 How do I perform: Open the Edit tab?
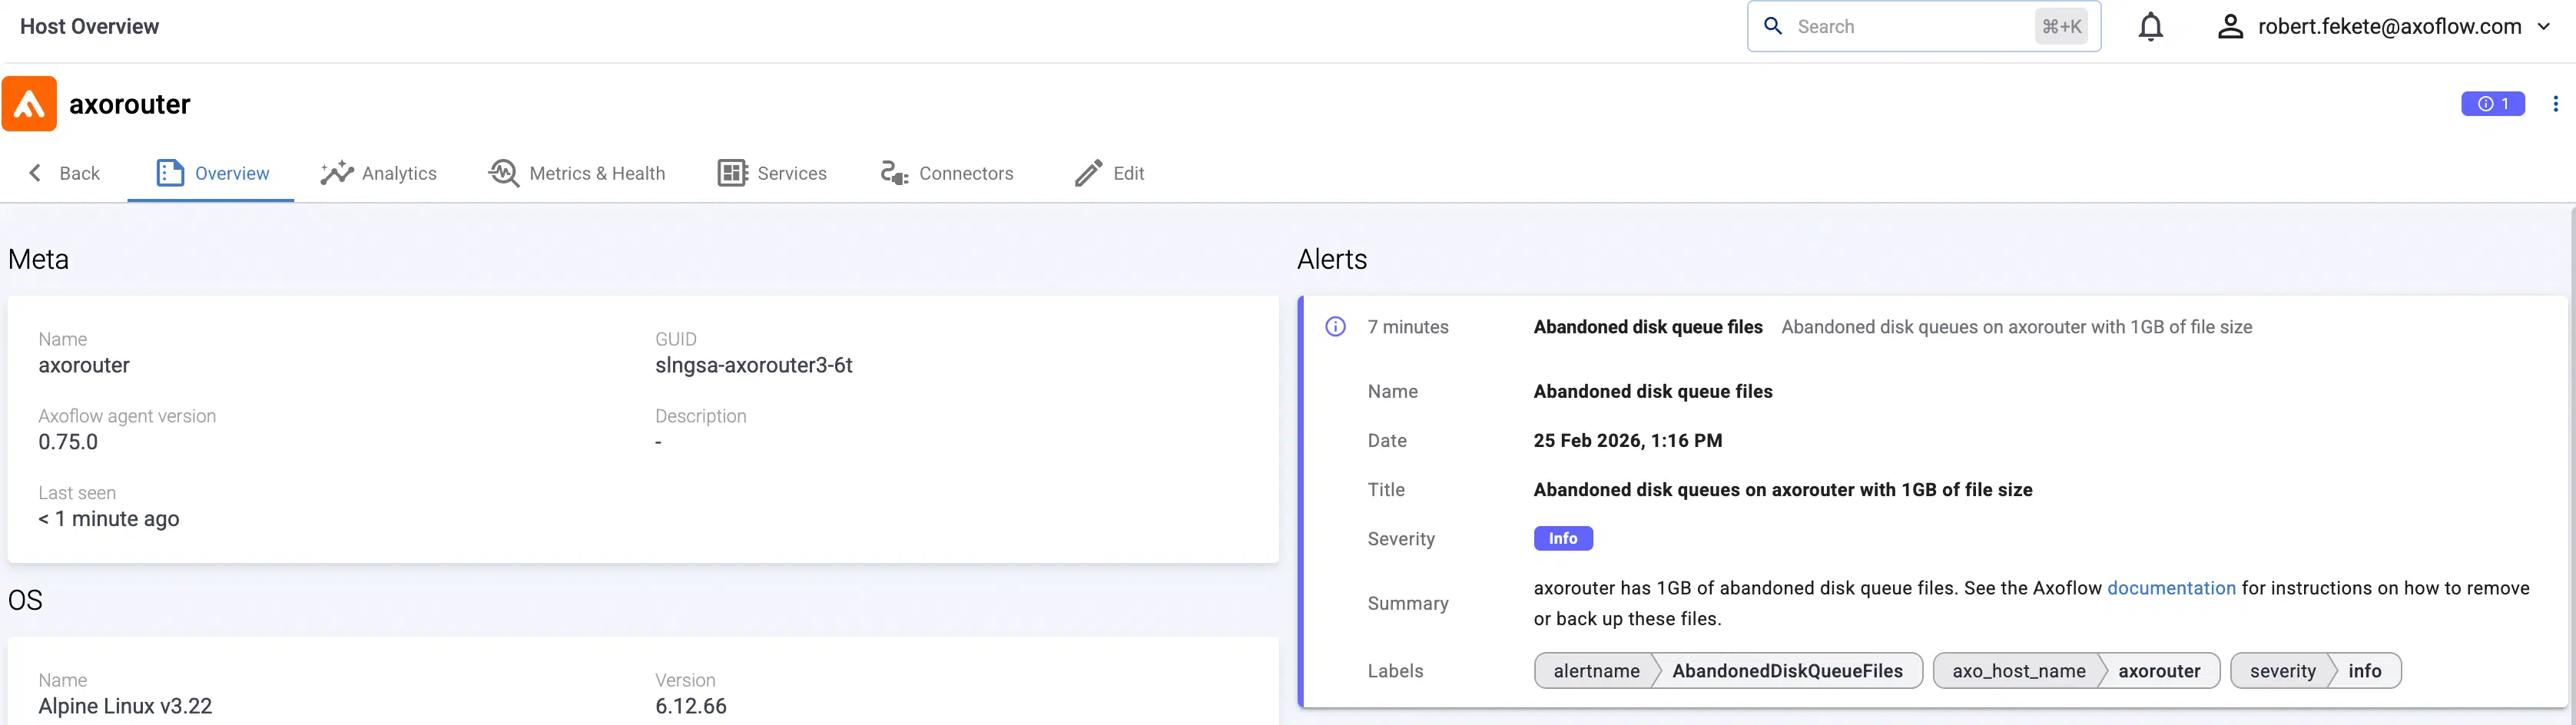click(x=1109, y=173)
